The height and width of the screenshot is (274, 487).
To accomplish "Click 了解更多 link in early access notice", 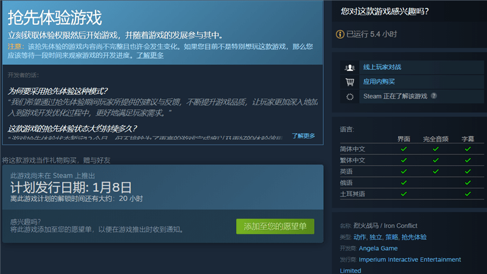I will [x=150, y=55].
